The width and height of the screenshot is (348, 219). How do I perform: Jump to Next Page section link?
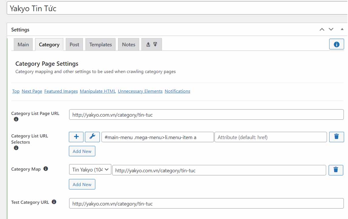pos(32,91)
